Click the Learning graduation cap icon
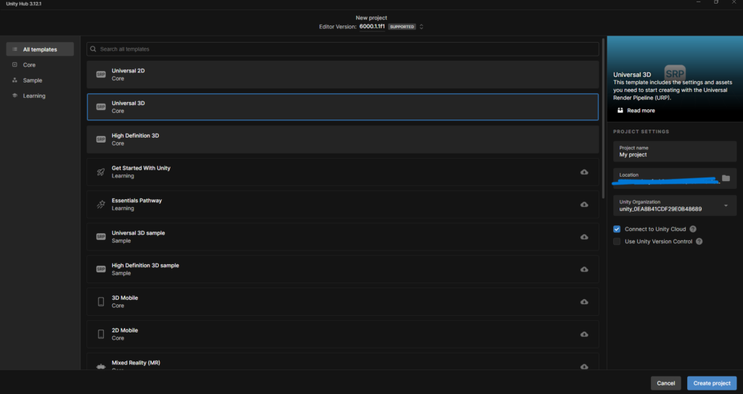Viewport: 743px width, 394px height. tap(15, 96)
